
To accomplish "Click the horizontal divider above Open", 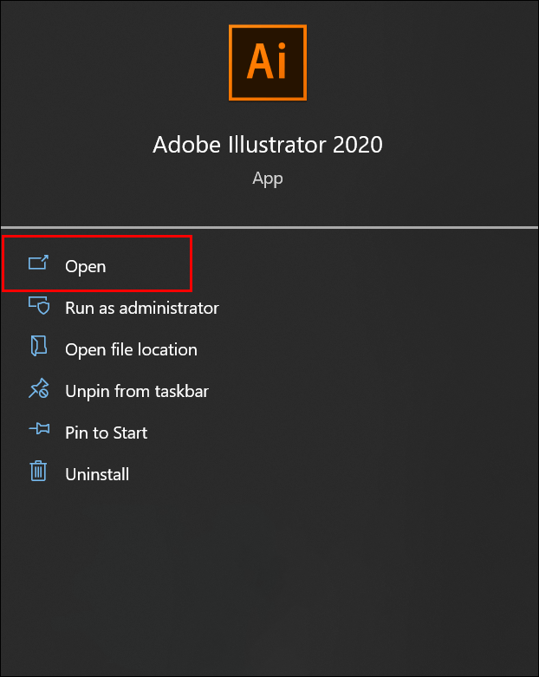I will pos(269,227).
